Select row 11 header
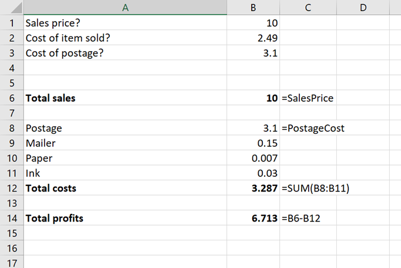 (x=12, y=173)
